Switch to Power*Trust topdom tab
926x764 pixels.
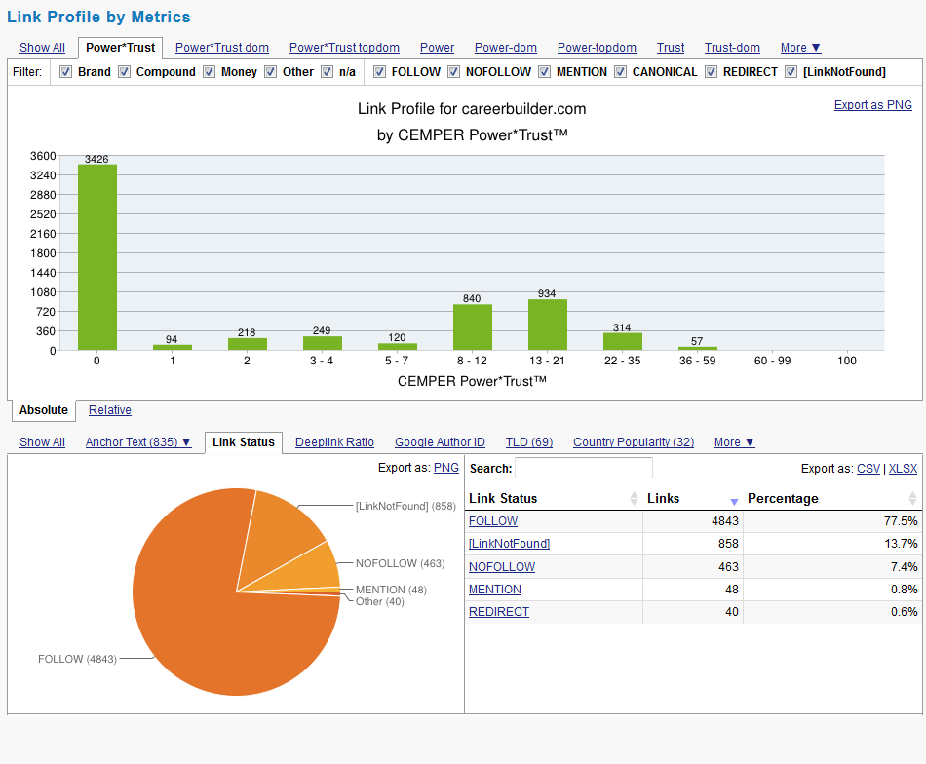pyautogui.click(x=344, y=48)
